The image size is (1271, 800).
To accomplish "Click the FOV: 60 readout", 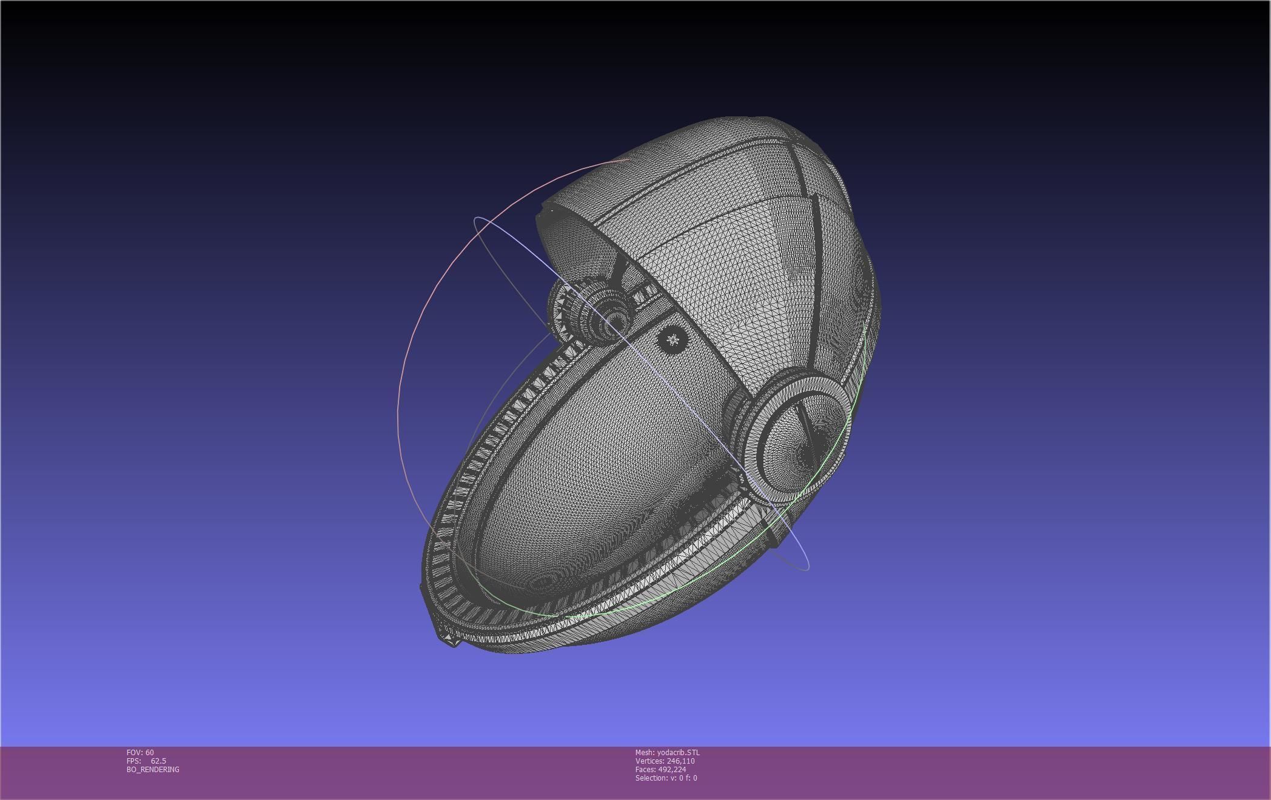I will [140, 752].
